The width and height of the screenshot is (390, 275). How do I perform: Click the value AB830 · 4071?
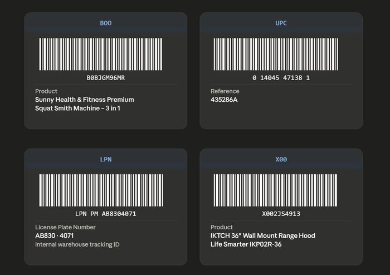click(x=54, y=235)
